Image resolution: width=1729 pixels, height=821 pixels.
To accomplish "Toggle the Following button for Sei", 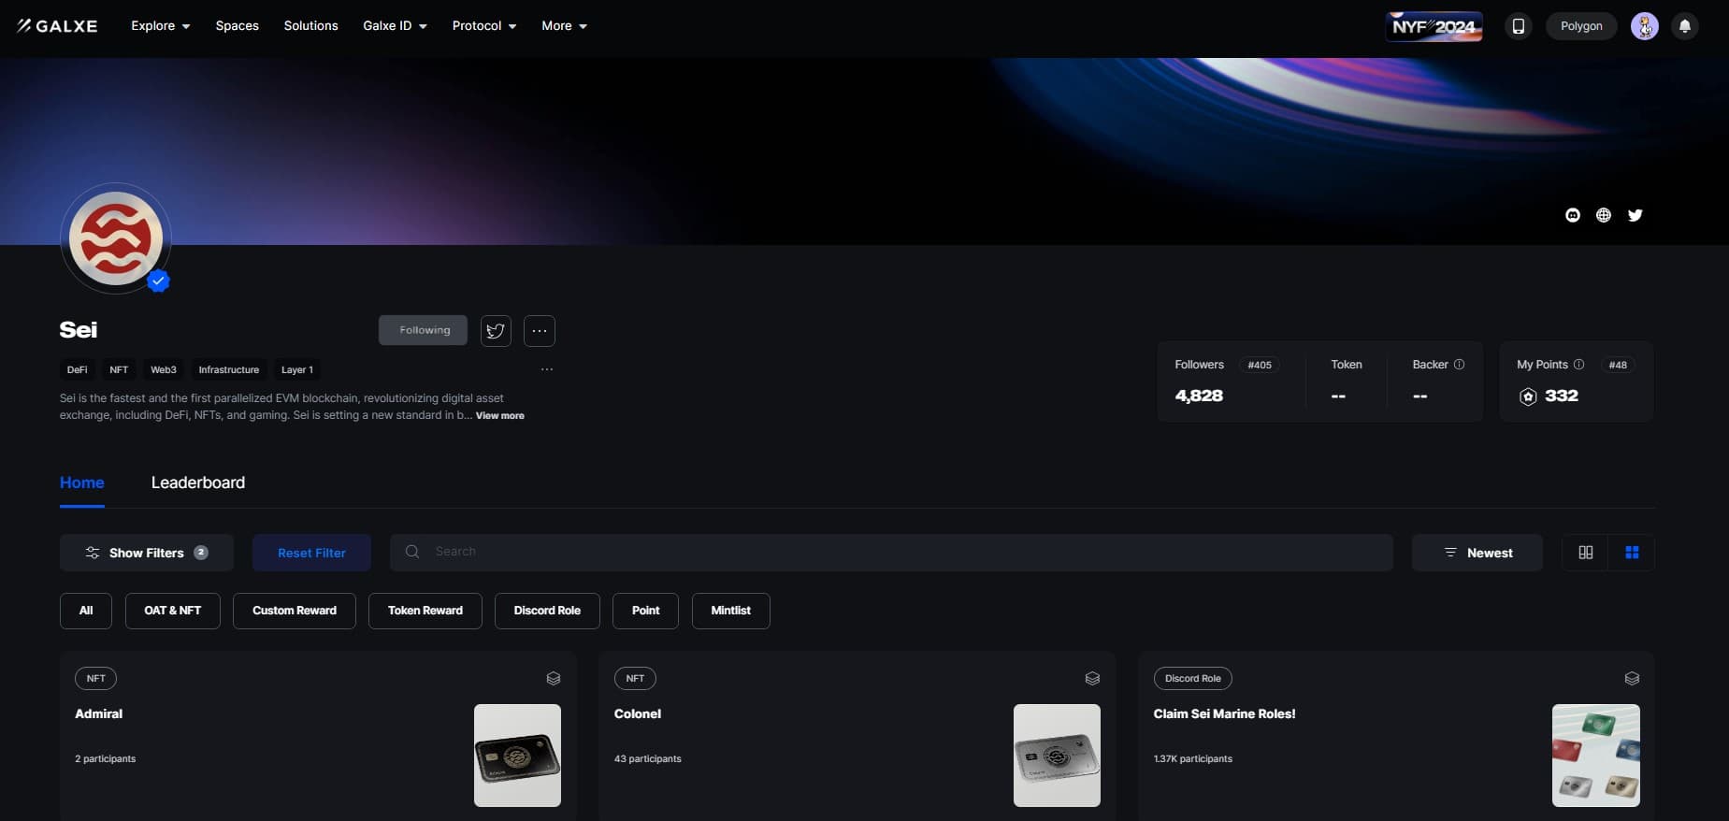I will [x=423, y=330].
